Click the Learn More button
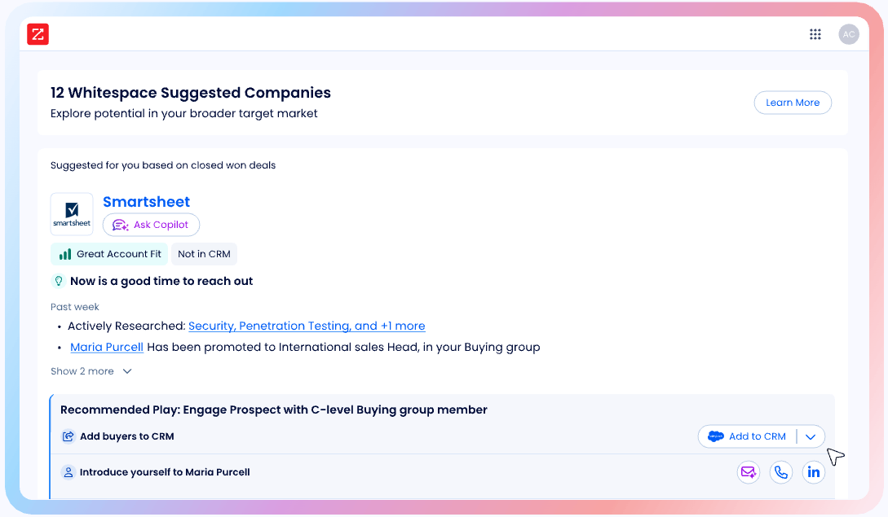888x517 pixels. (x=793, y=103)
